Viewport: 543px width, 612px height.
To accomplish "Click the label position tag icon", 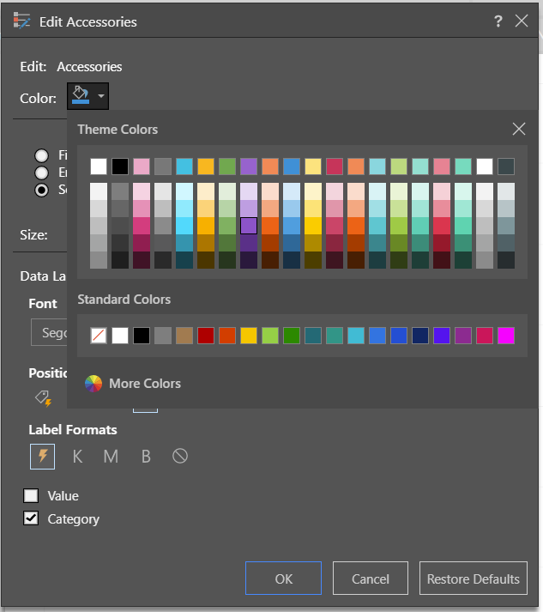I will point(43,397).
